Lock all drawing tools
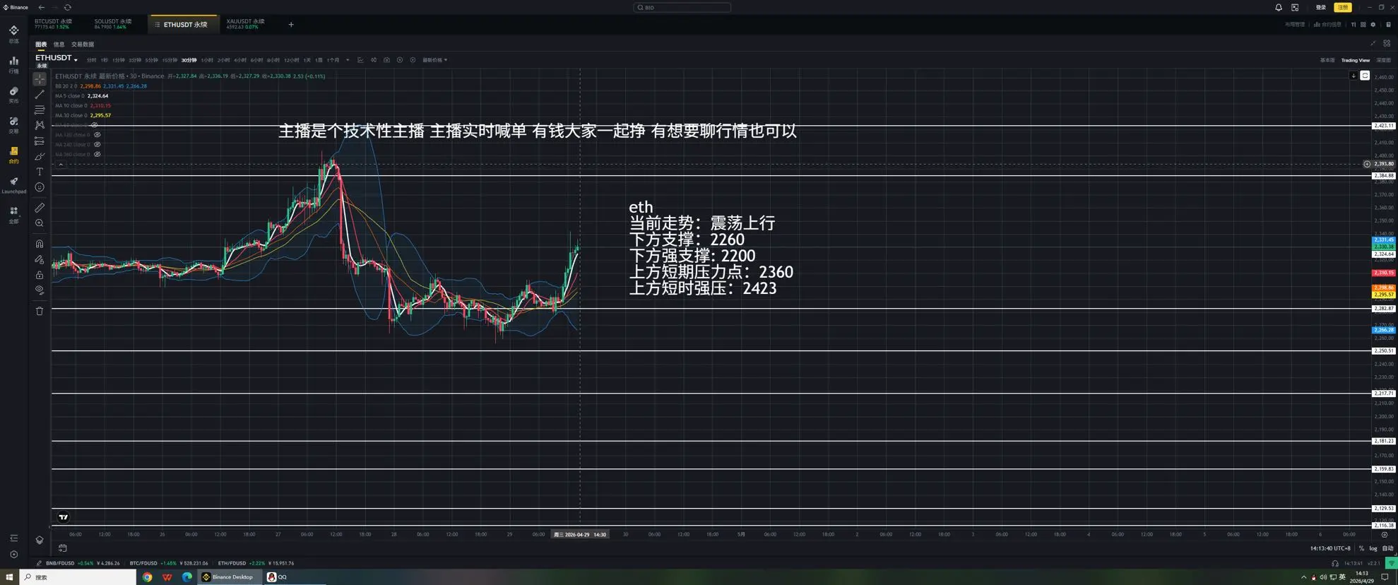Viewport: 1398px width, 585px height. [40, 275]
